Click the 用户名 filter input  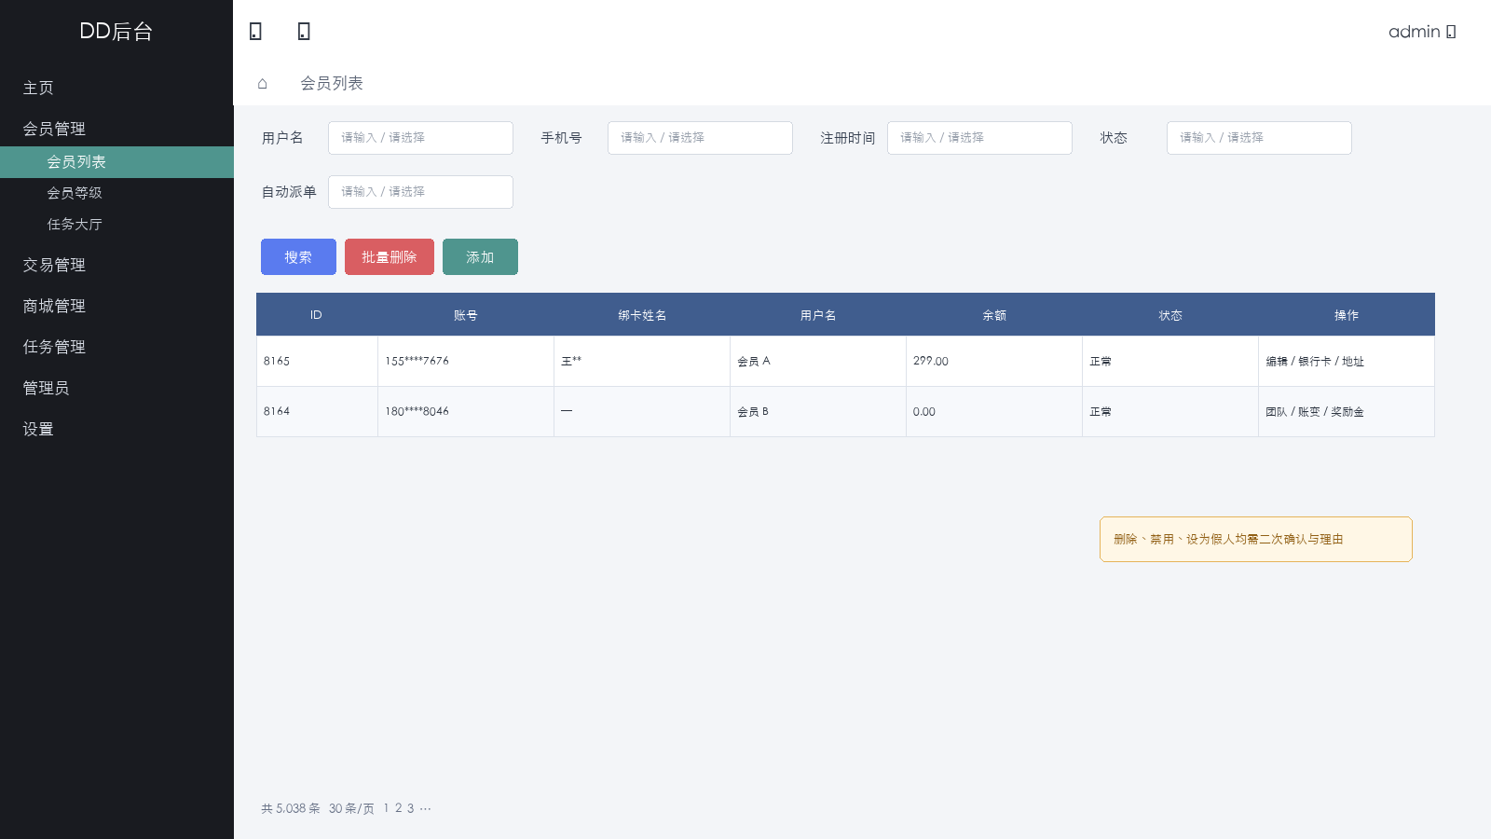pos(420,138)
